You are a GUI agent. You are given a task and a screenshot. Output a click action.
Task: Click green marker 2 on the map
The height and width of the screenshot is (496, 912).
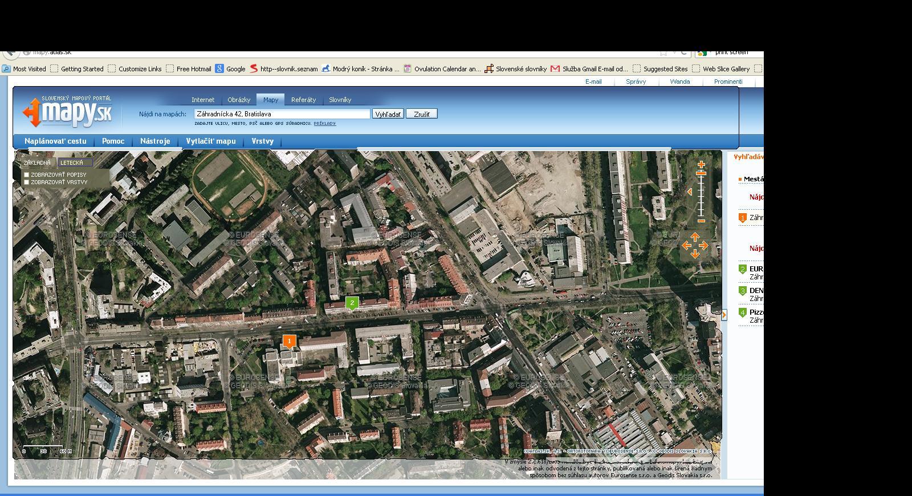pos(352,303)
